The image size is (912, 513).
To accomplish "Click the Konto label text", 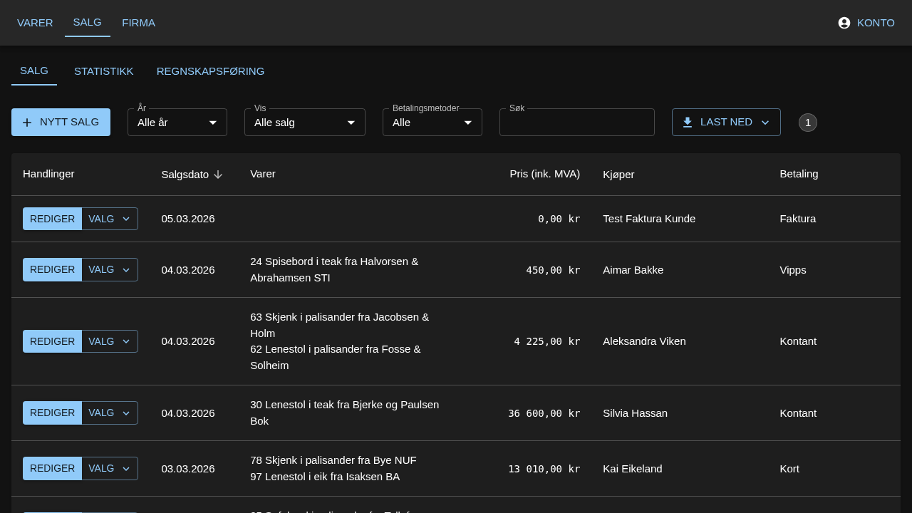I will (x=876, y=23).
